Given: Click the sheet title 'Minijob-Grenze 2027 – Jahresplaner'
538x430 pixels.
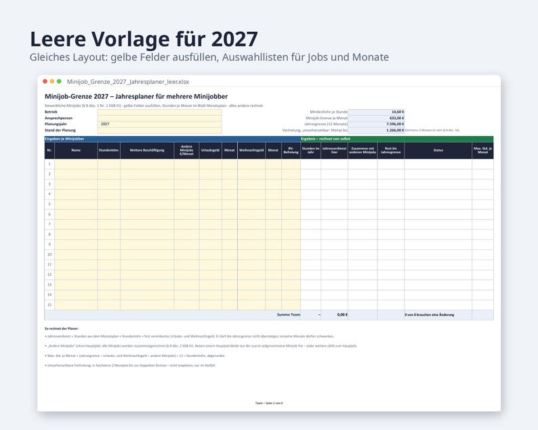Looking at the screenshot, I should (136, 97).
